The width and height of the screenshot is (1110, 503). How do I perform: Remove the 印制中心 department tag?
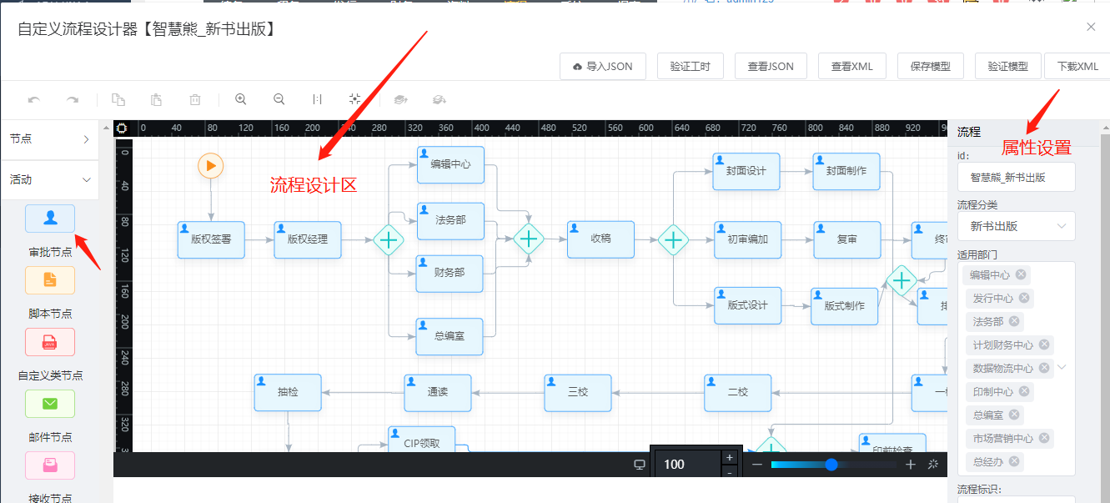click(1024, 391)
